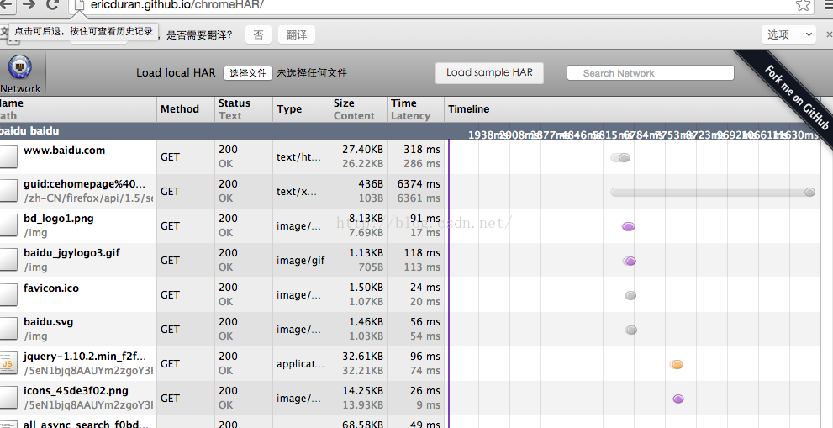Sort by Method column header
The image size is (833, 428).
pos(186,109)
